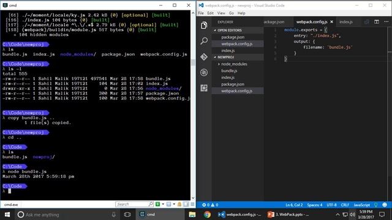Open Google Chrome from the taskbar

tap(207, 215)
